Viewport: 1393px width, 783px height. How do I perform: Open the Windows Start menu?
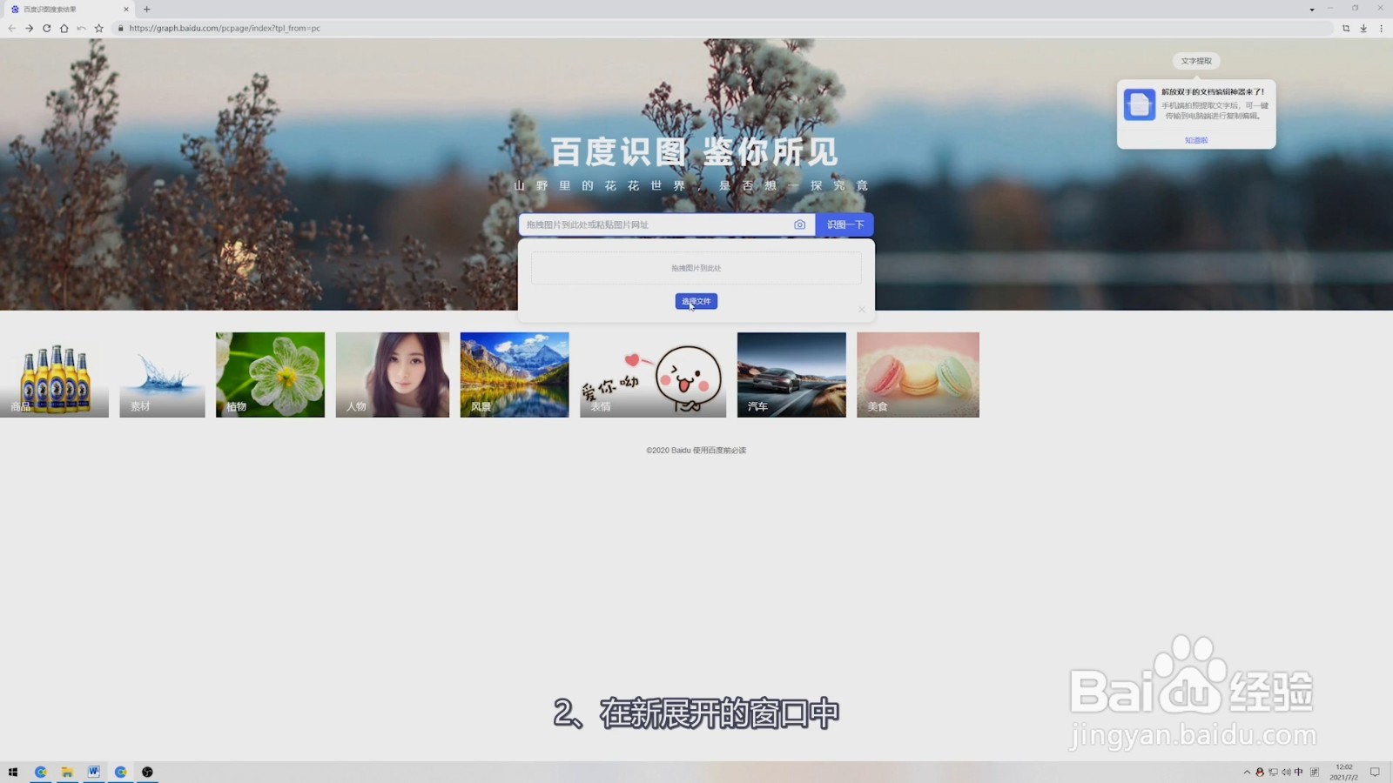13,772
